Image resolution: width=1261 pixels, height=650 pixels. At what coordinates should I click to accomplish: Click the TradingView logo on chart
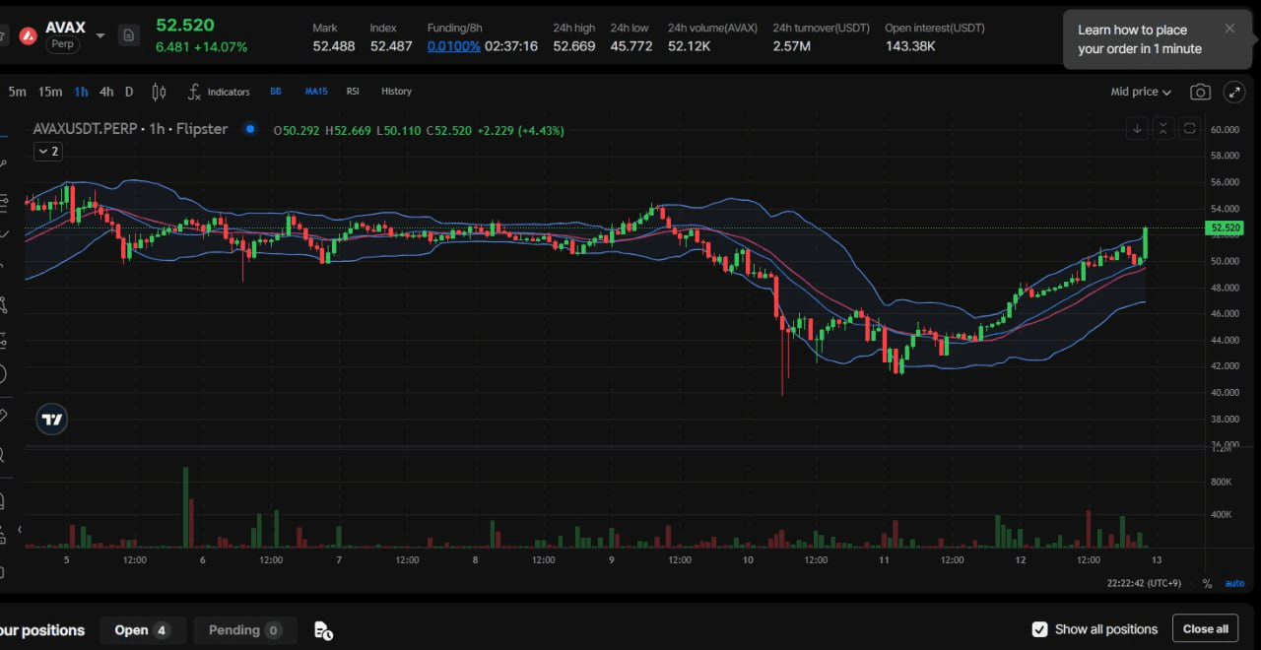coord(52,420)
